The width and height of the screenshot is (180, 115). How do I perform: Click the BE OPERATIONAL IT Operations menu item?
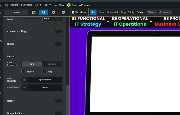click(x=130, y=22)
